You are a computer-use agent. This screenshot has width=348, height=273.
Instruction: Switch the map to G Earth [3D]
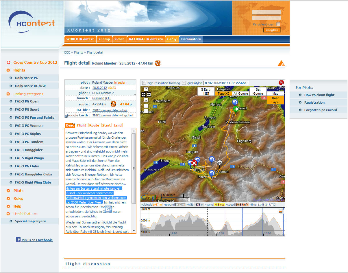point(206,91)
